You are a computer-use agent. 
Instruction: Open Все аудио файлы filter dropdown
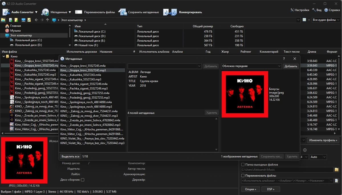326,20
